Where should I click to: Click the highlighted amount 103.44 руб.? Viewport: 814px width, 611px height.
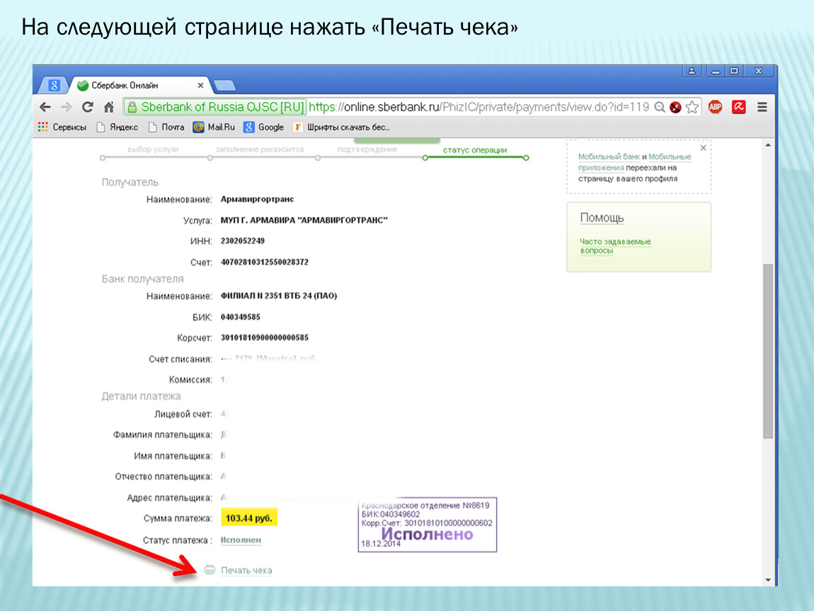[249, 518]
